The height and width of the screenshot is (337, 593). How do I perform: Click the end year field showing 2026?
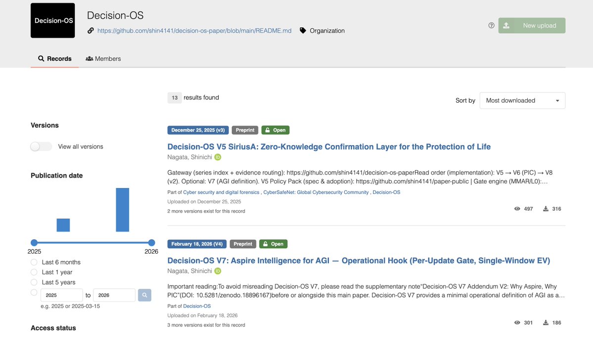pyautogui.click(x=114, y=295)
